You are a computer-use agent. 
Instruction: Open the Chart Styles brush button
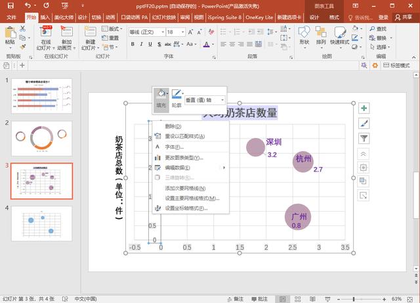[x=364, y=123]
